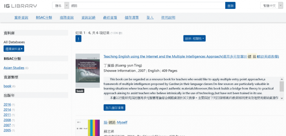
Task: Open the 腦·網路·Myself book title
Action: (x=115, y=122)
